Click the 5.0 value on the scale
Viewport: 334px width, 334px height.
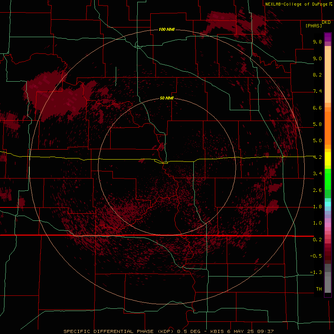point(317,141)
